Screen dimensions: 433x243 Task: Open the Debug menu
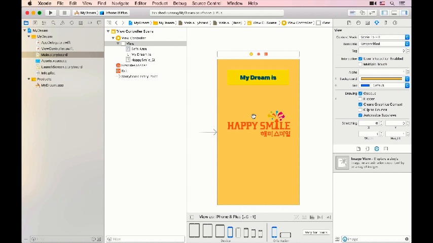tap(179, 4)
